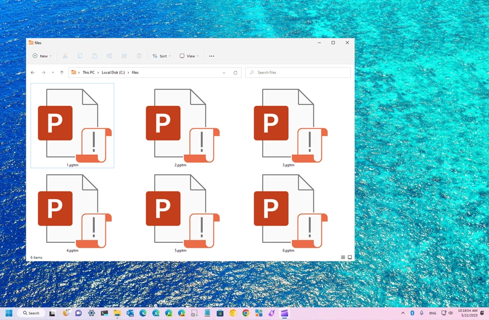
Task: Click the Rename icon in toolbar
Action: coord(109,56)
